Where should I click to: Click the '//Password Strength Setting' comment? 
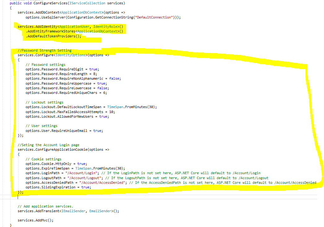45,51
